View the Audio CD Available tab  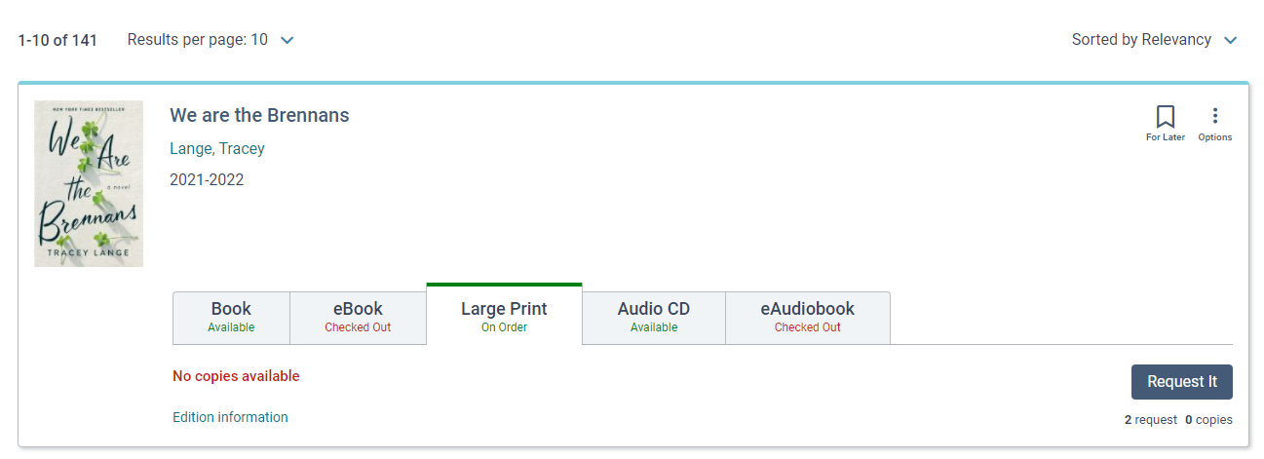pyautogui.click(x=654, y=318)
